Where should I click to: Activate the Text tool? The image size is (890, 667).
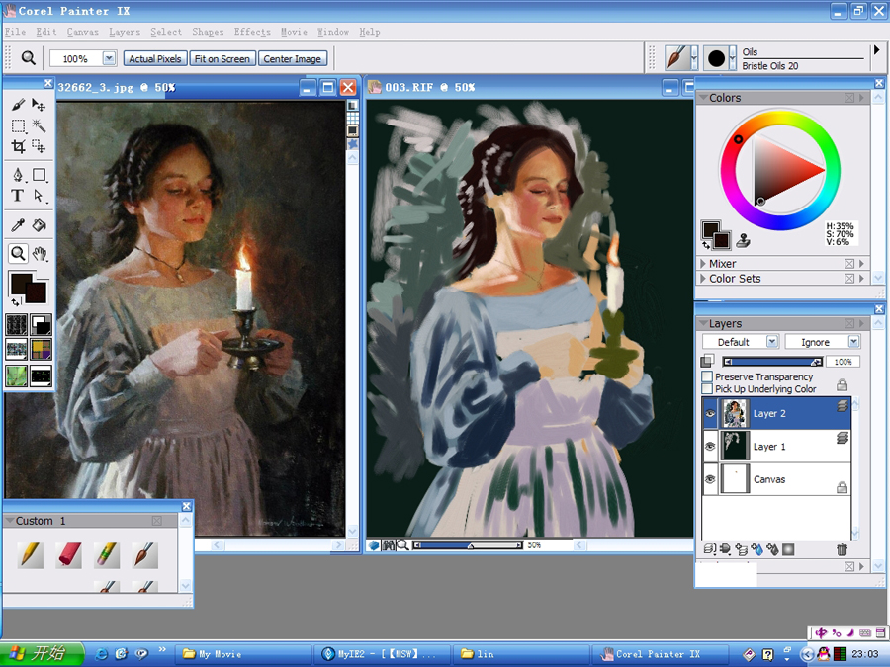18,196
